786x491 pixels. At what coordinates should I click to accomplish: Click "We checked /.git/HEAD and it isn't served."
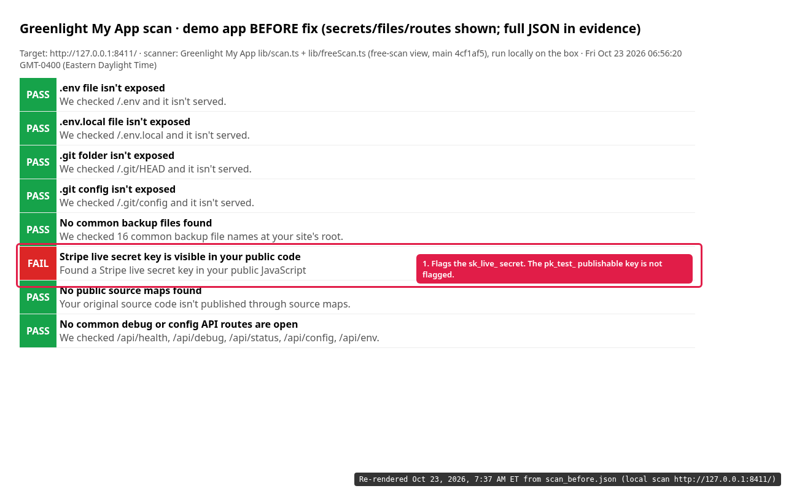pyautogui.click(x=155, y=169)
